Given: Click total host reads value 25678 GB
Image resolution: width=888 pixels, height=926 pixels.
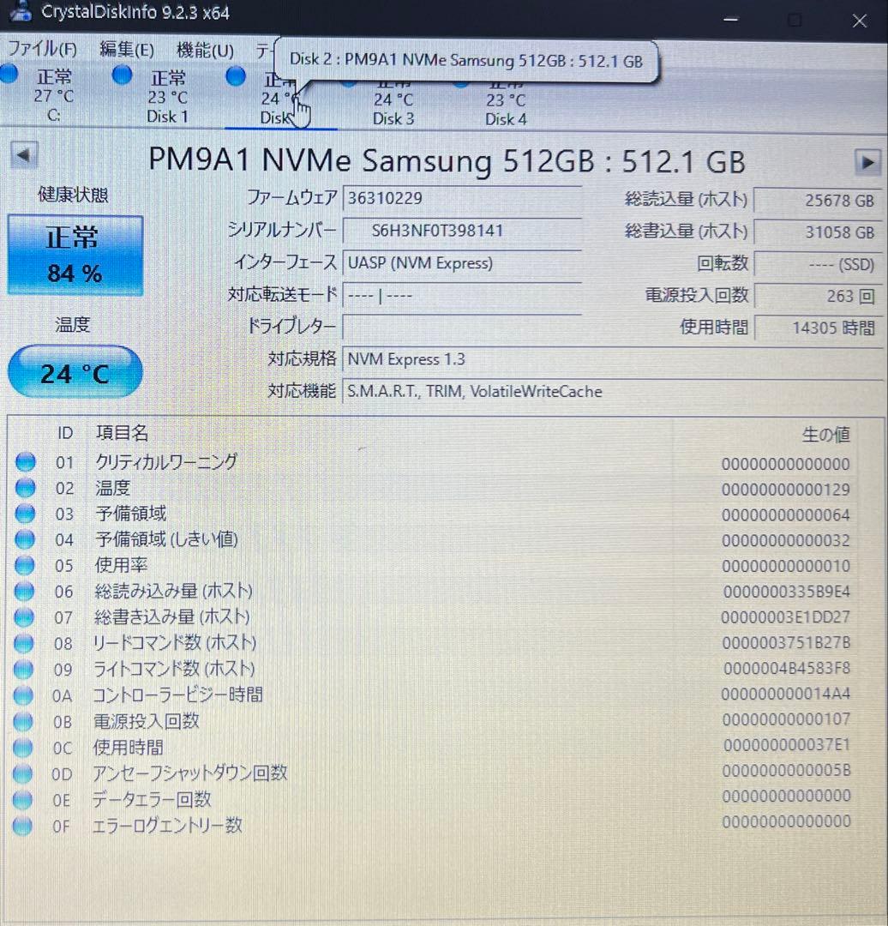Looking at the screenshot, I should click(819, 201).
